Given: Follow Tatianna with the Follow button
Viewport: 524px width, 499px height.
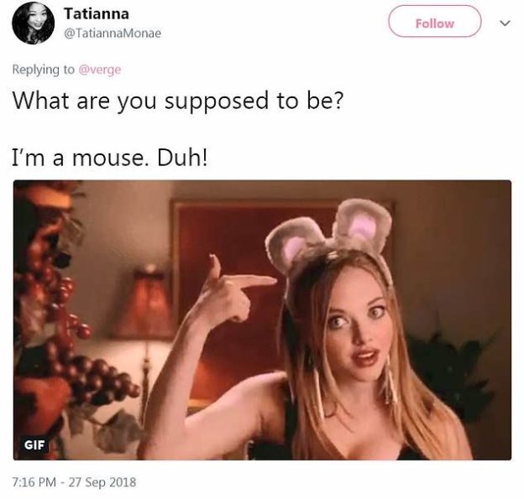Looking at the screenshot, I should pos(434,22).
